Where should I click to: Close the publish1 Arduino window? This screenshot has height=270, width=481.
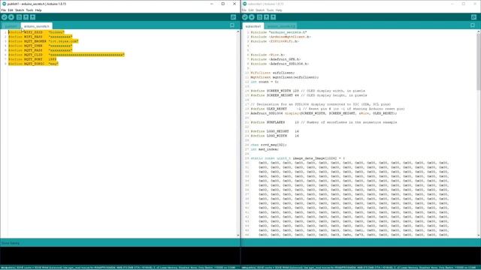pos(234,4)
